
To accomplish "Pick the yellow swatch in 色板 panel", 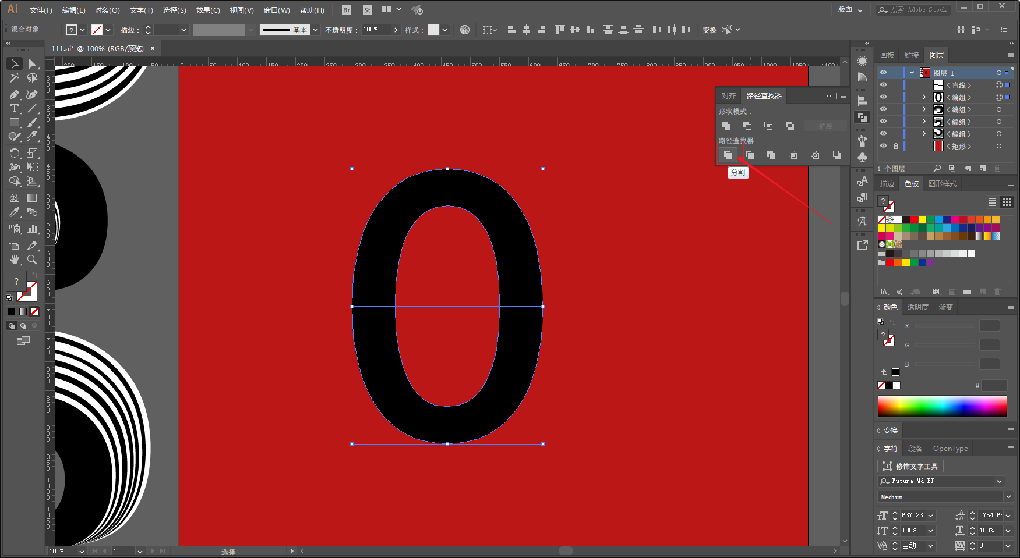I will pos(922,219).
